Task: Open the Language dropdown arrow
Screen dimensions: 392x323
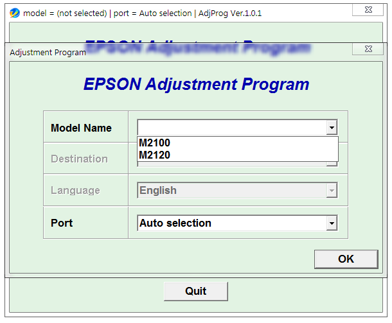Action: (332, 191)
